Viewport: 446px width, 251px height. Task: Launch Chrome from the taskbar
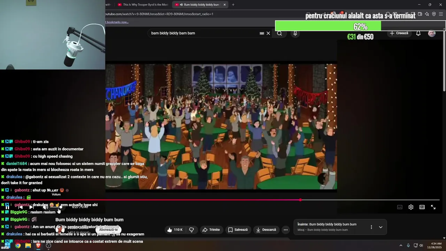pyautogui.click(x=18, y=245)
